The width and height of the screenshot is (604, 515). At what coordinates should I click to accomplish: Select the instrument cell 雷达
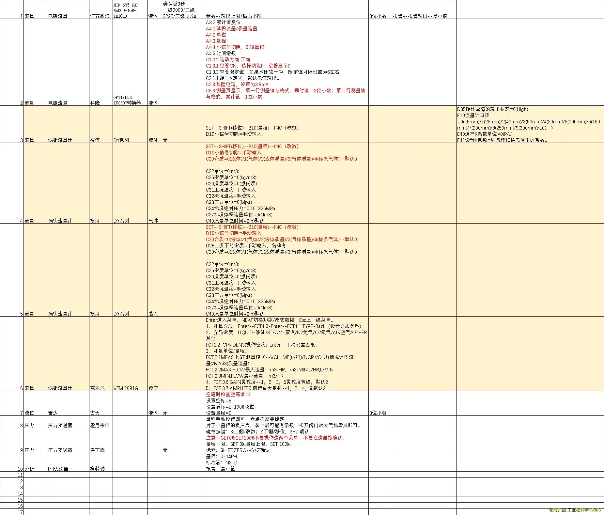coord(68,403)
